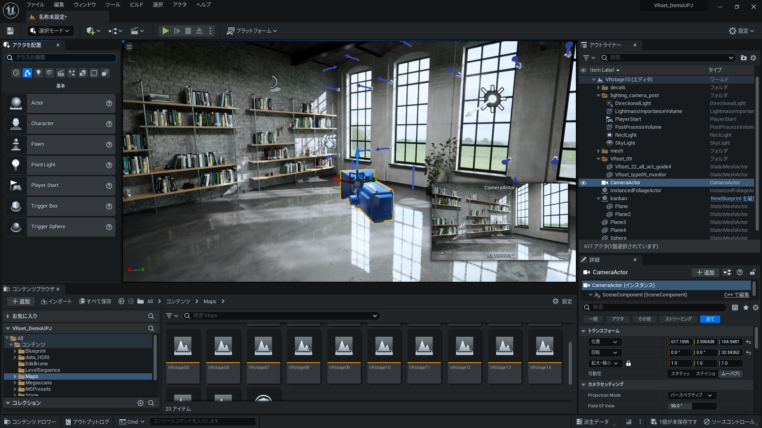Click the add folder icon in Outliner
This screenshot has width=762, height=428.
[x=743, y=58]
